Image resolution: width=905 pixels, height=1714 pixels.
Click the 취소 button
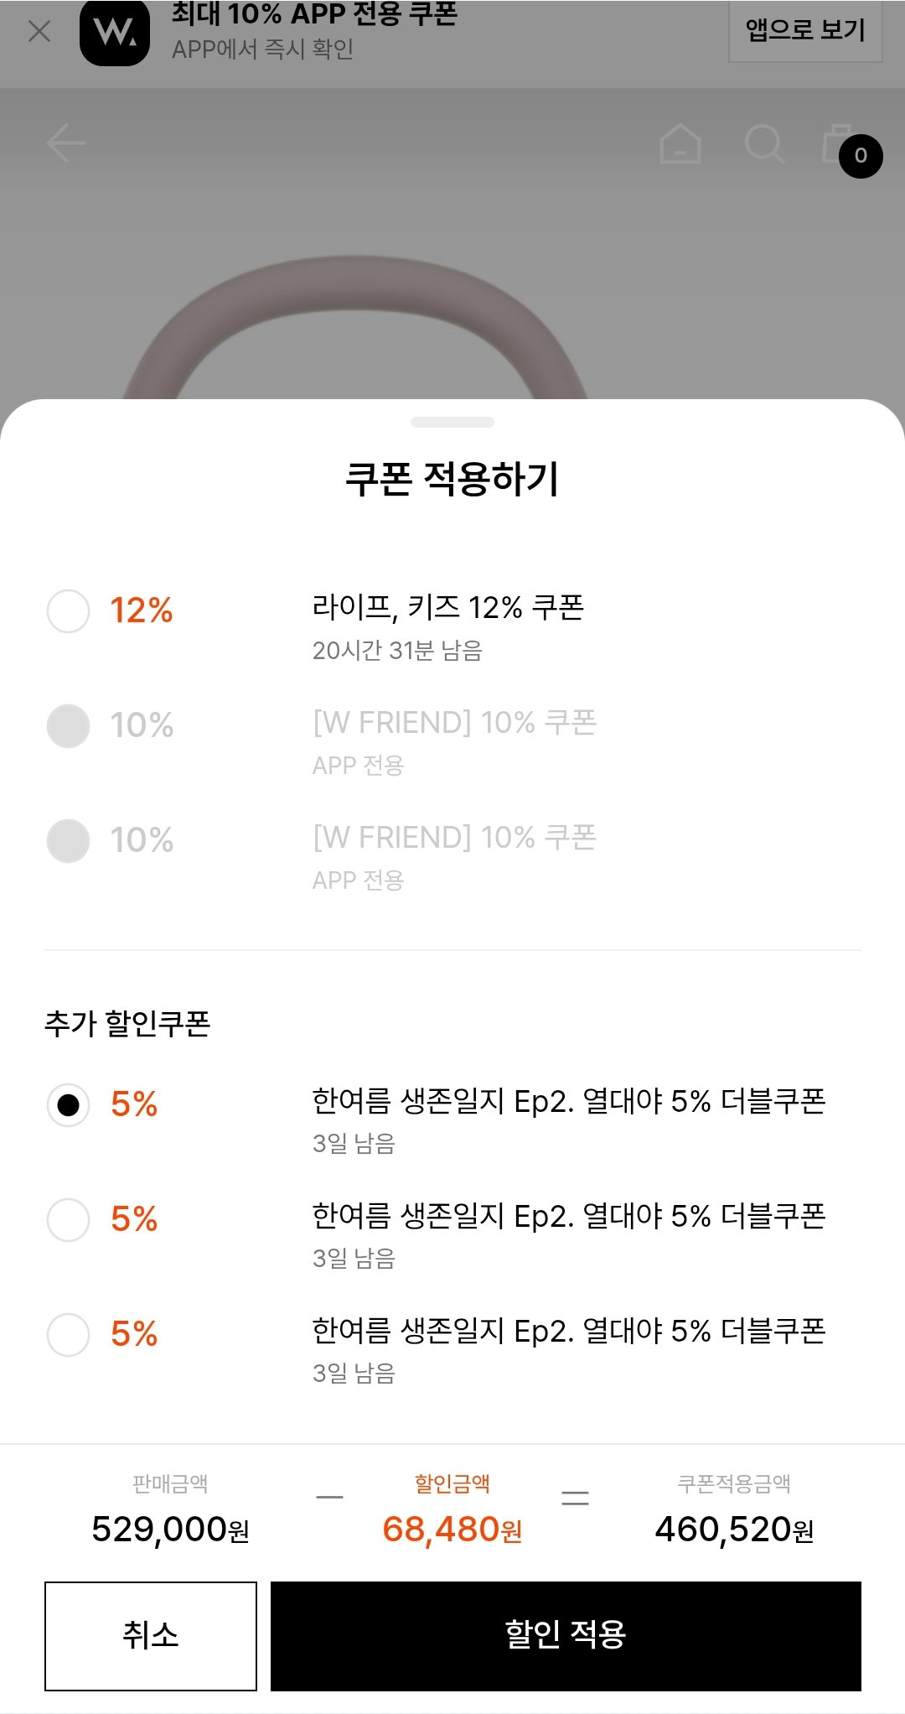tap(151, 1636)
